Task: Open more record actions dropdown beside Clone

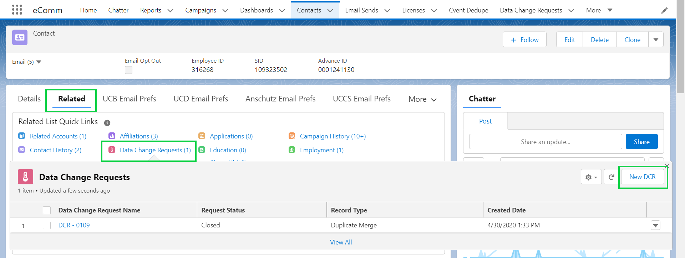Action: click(x=656, y=40)
